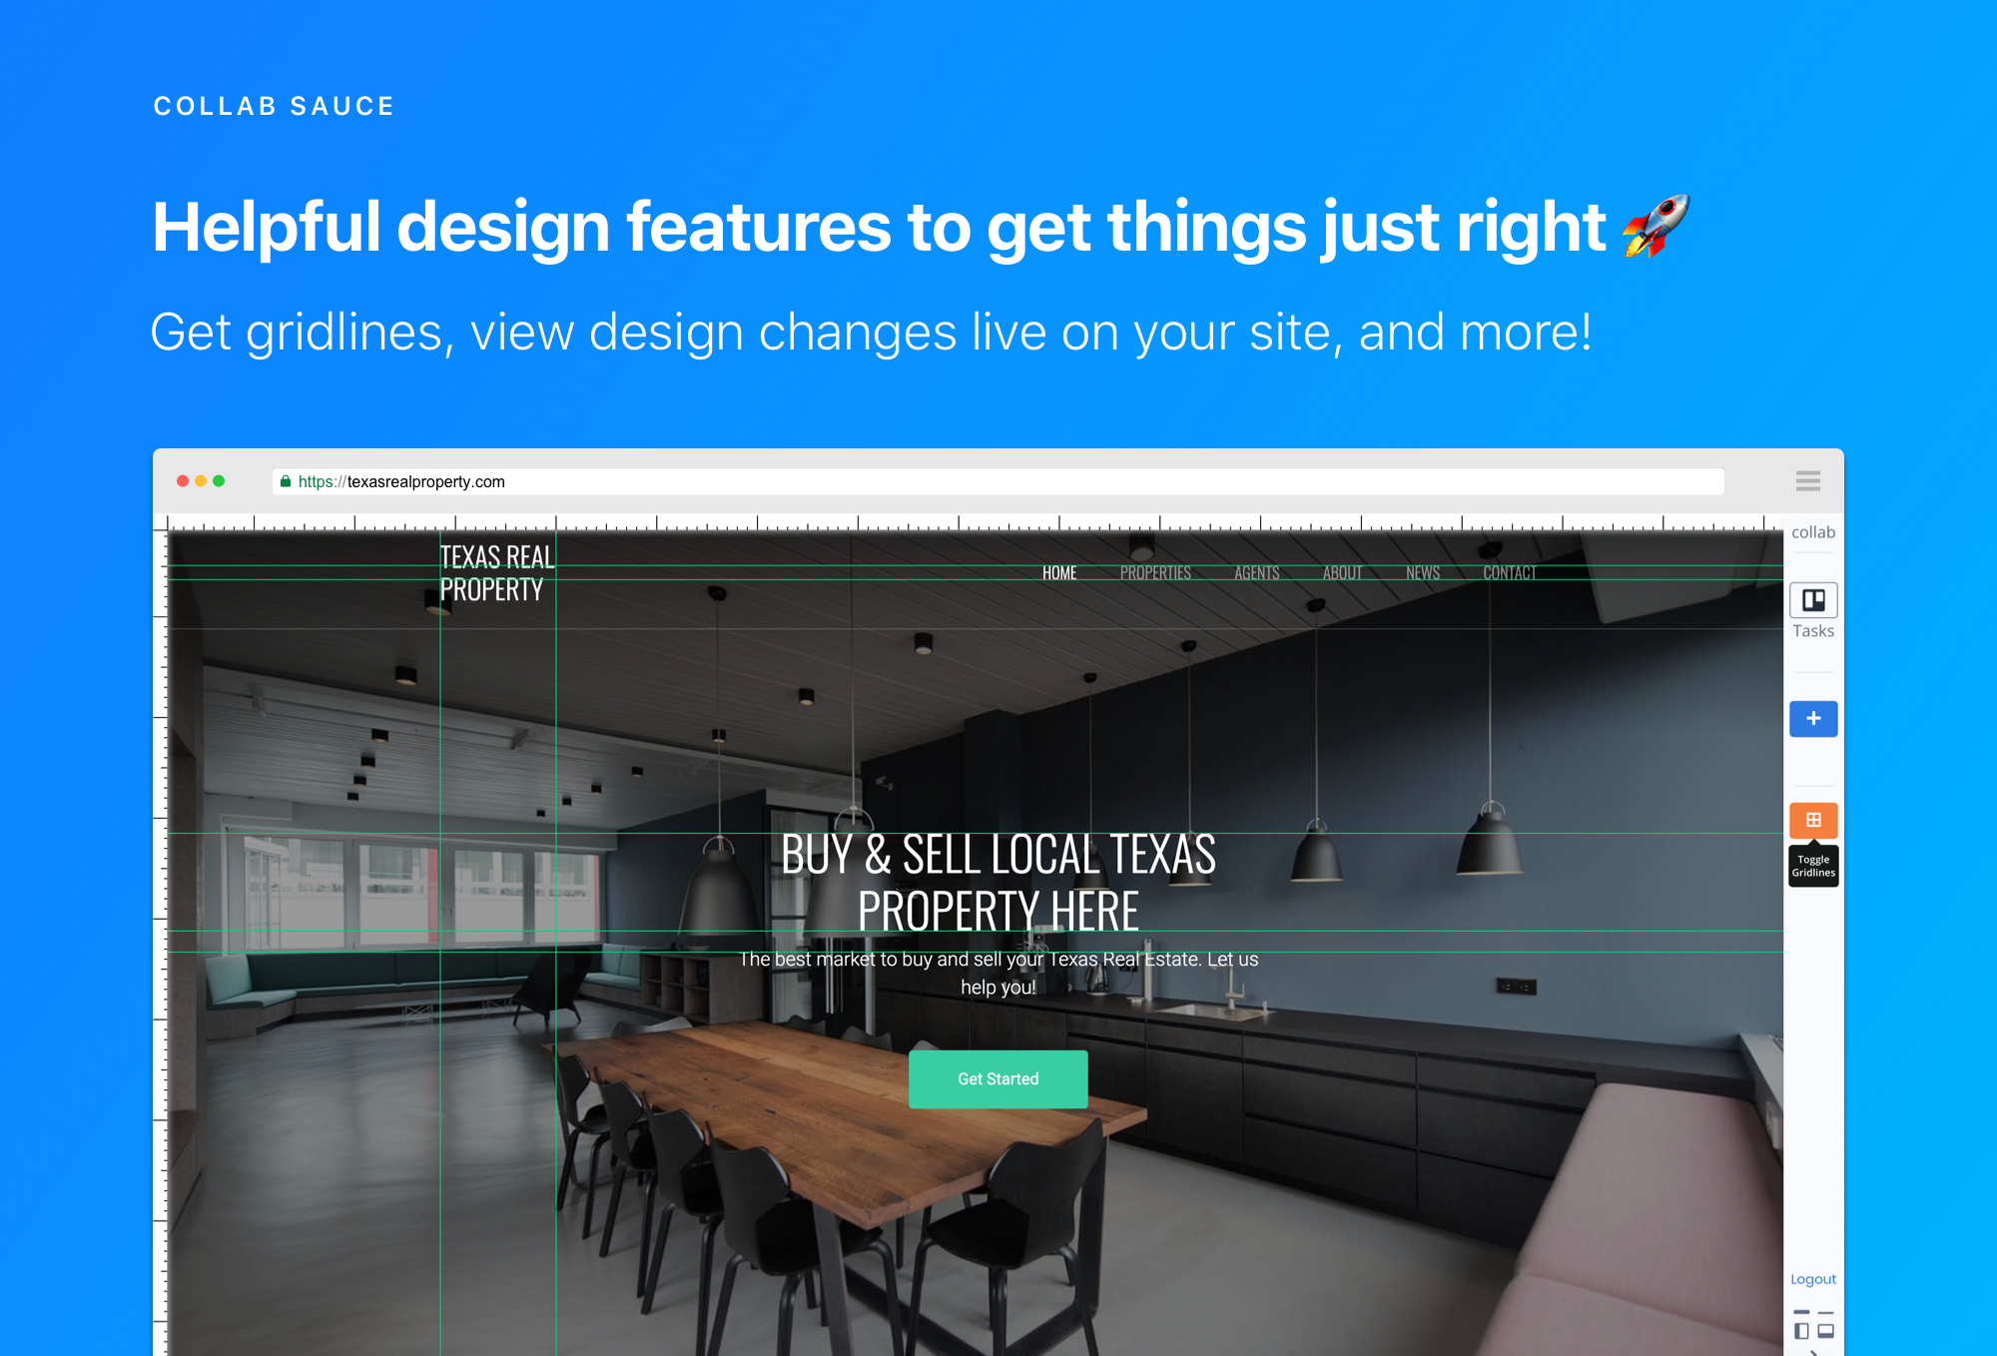
Task: Open the CONTACT navigation item
Action: [x=1510, y=573]
